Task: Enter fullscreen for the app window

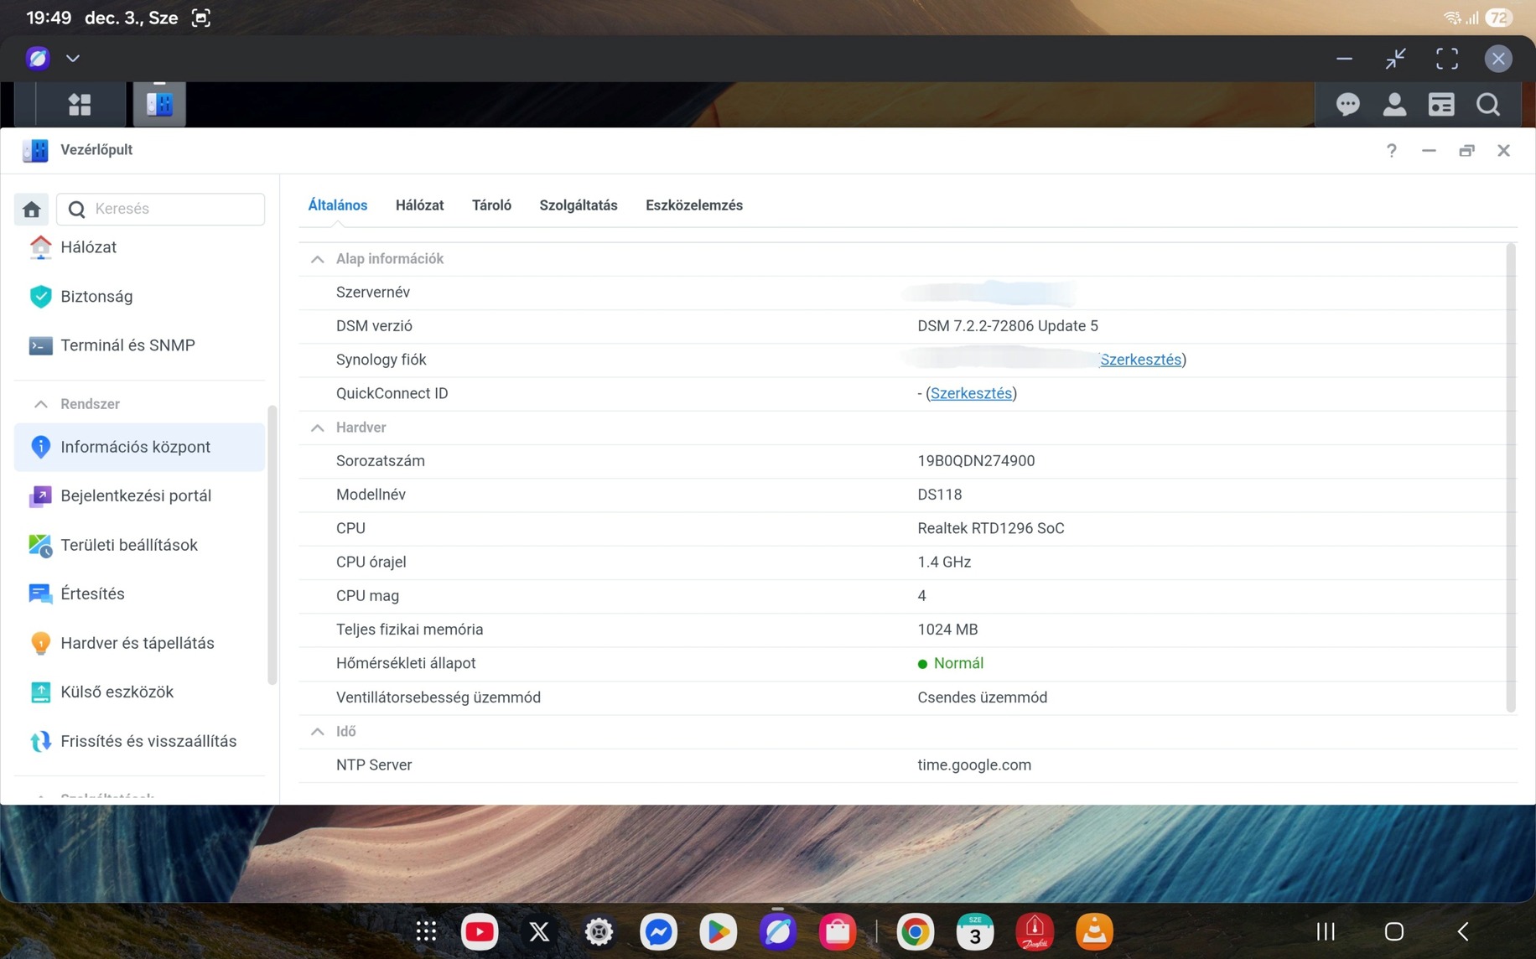Action: (1447, 59)
